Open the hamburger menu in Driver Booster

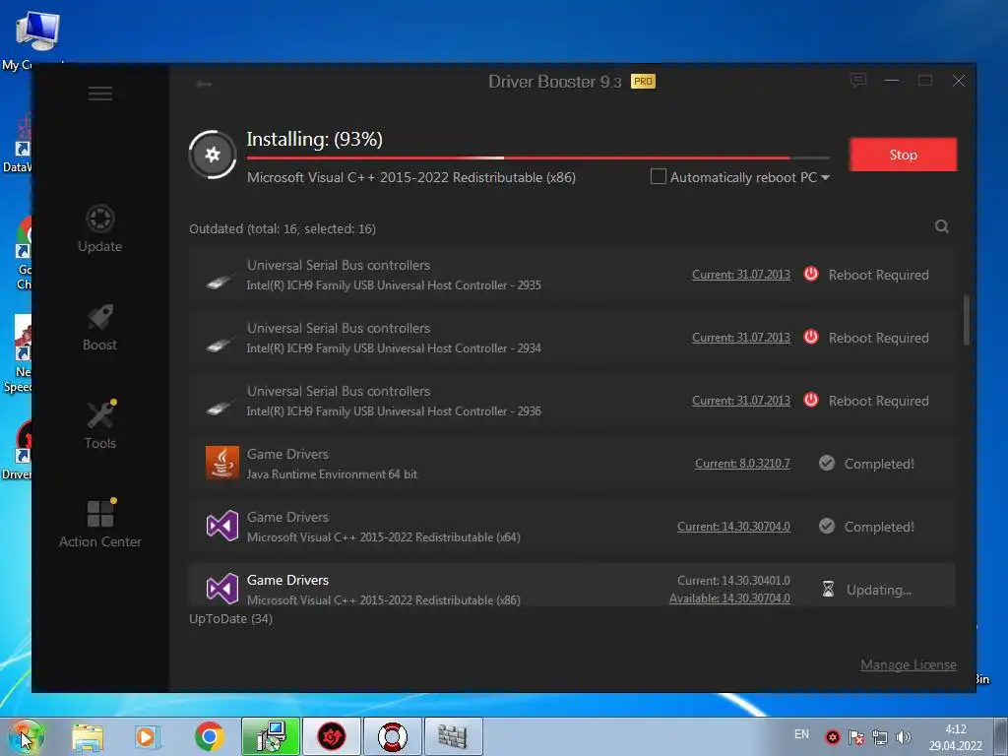tap(100, 94)
